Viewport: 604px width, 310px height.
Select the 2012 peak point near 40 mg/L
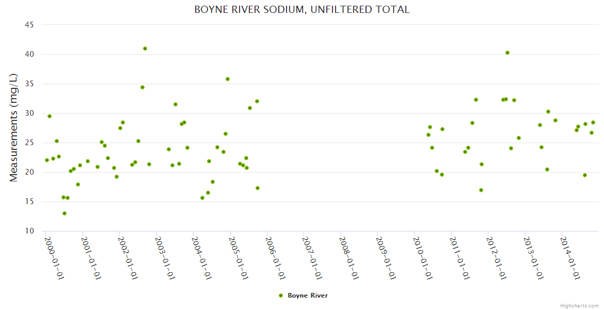507,53
